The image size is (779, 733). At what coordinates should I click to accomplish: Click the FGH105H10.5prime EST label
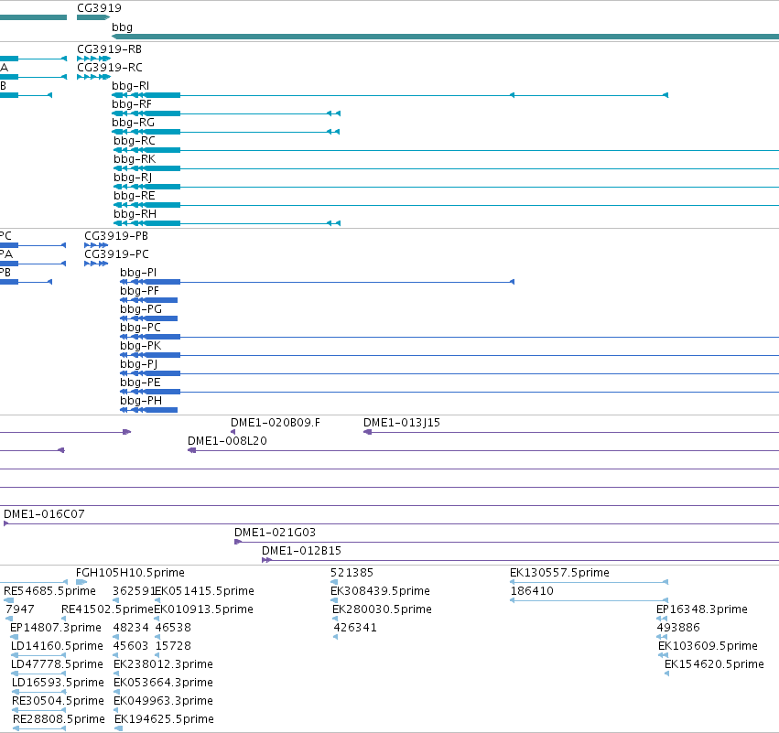point(130,573)
